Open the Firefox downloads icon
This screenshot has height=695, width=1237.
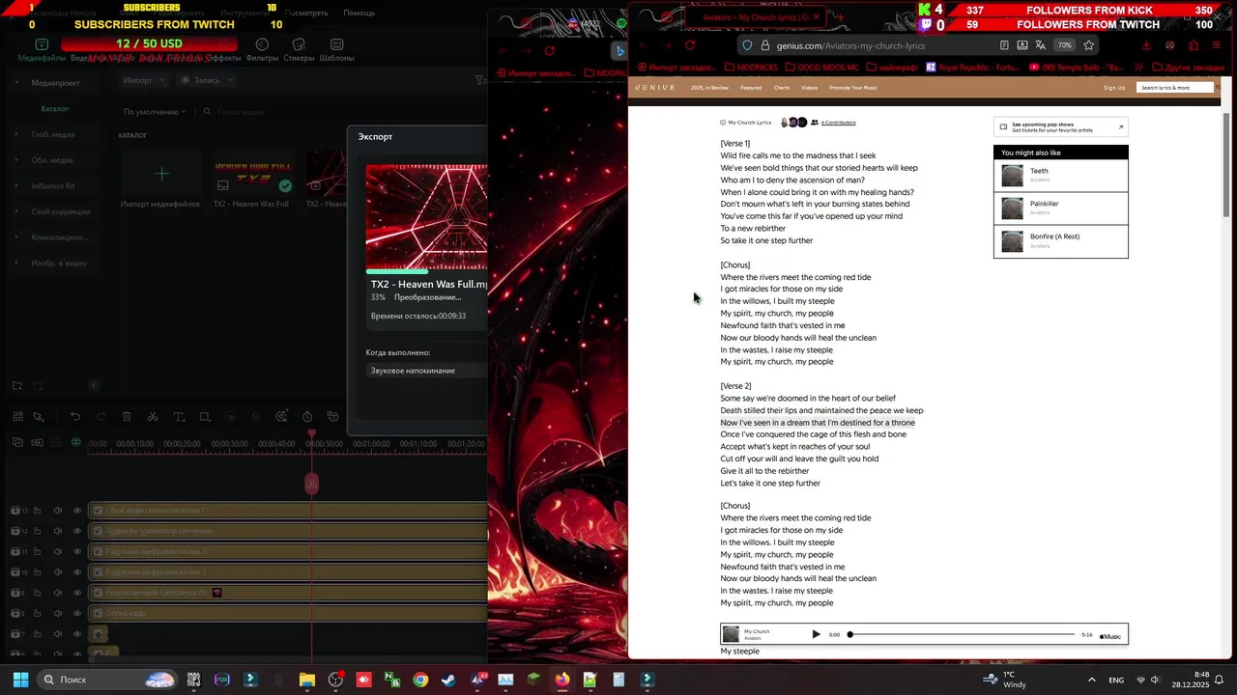[1146, 45]
